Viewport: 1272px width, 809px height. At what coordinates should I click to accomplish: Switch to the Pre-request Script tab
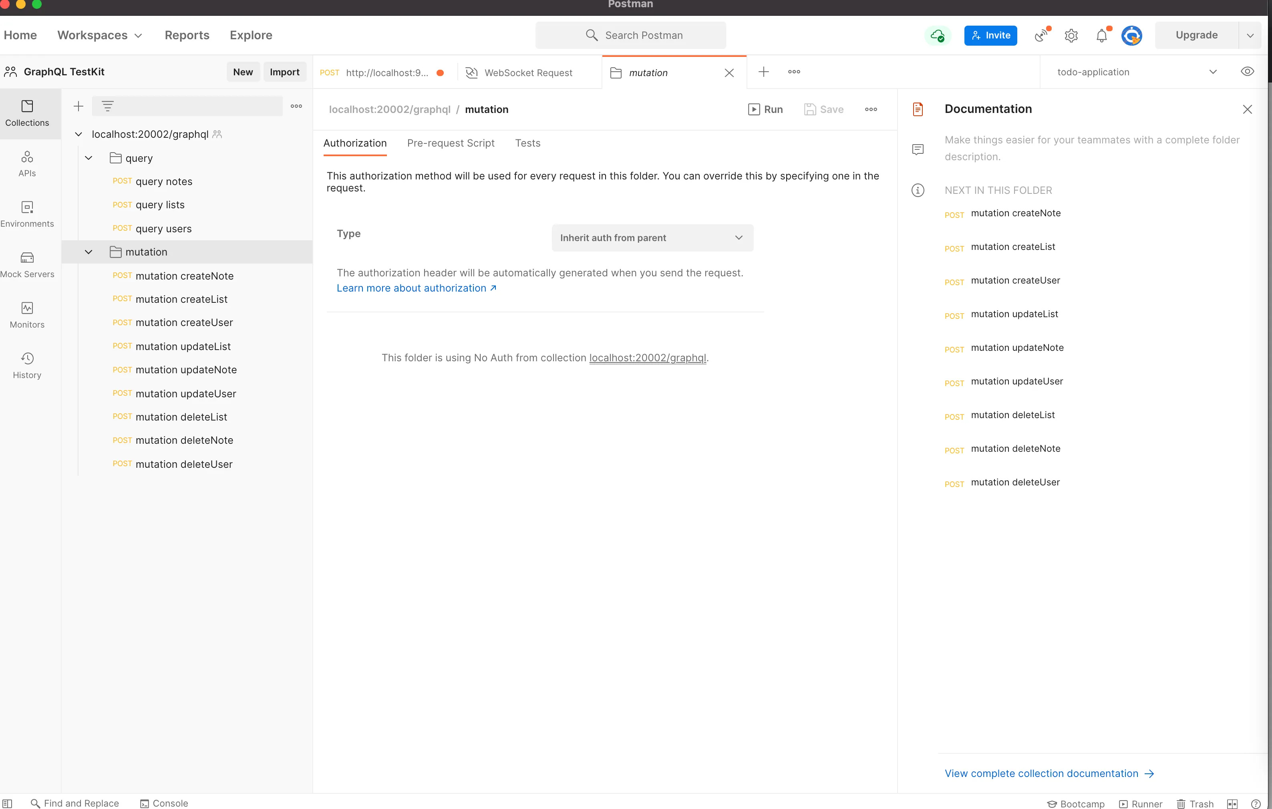tap(451, 143)
